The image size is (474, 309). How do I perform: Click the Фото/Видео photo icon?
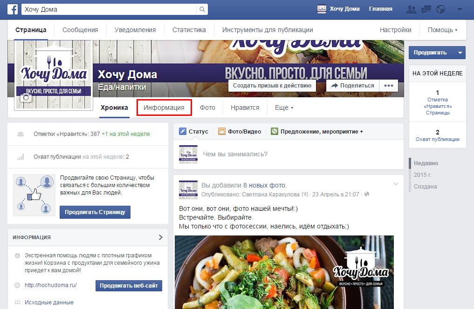[222, 131]
